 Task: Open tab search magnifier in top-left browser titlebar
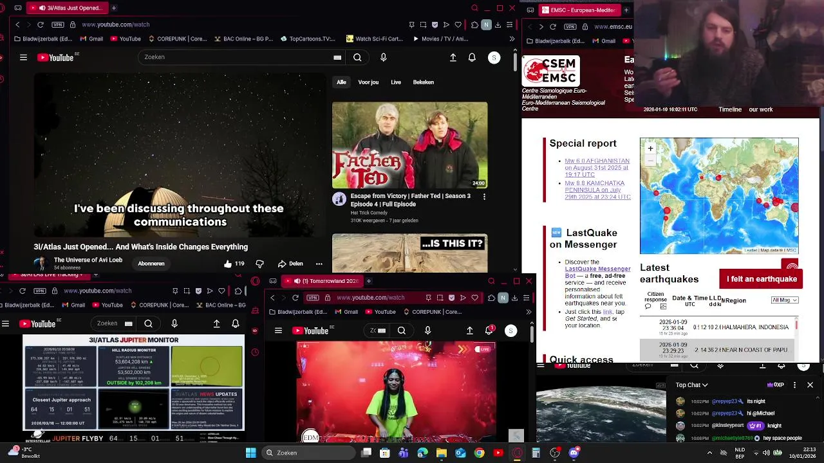(x=474, y=8)
